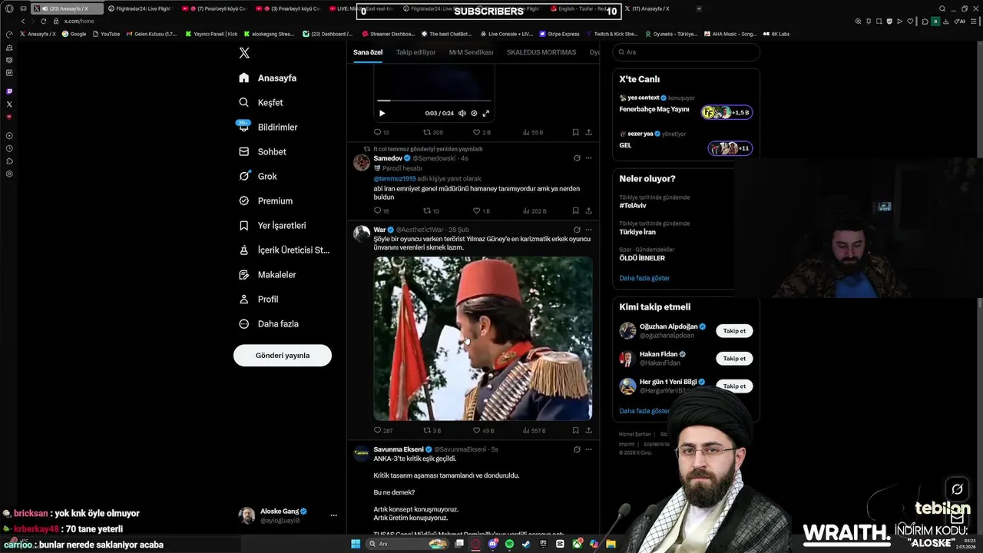Open Sohbet messages envelope icon
The image size is (983, 553).
tap(244, 151)
